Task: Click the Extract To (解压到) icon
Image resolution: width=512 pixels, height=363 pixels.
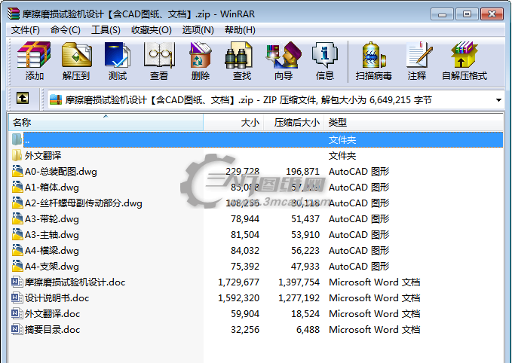Action: coord(76,55)
